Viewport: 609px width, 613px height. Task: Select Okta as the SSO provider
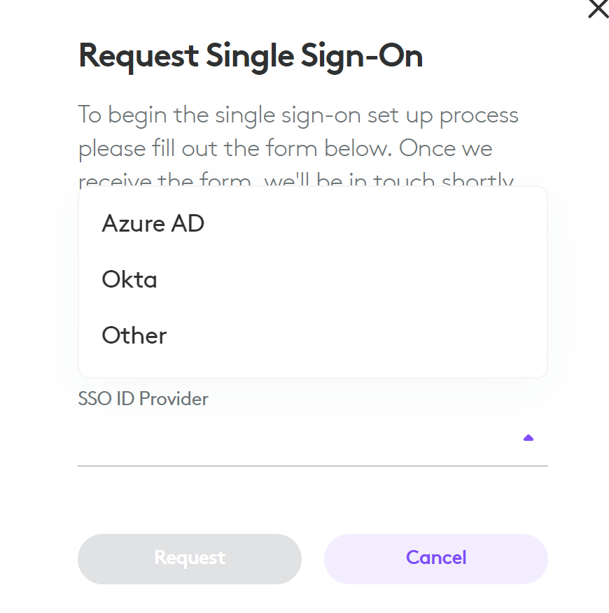[129, 280]
